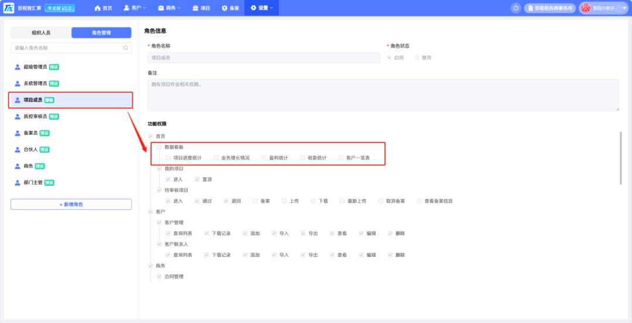
Task: Check the 查看备案信息 checkbox
Action: [x=419, y=201]
